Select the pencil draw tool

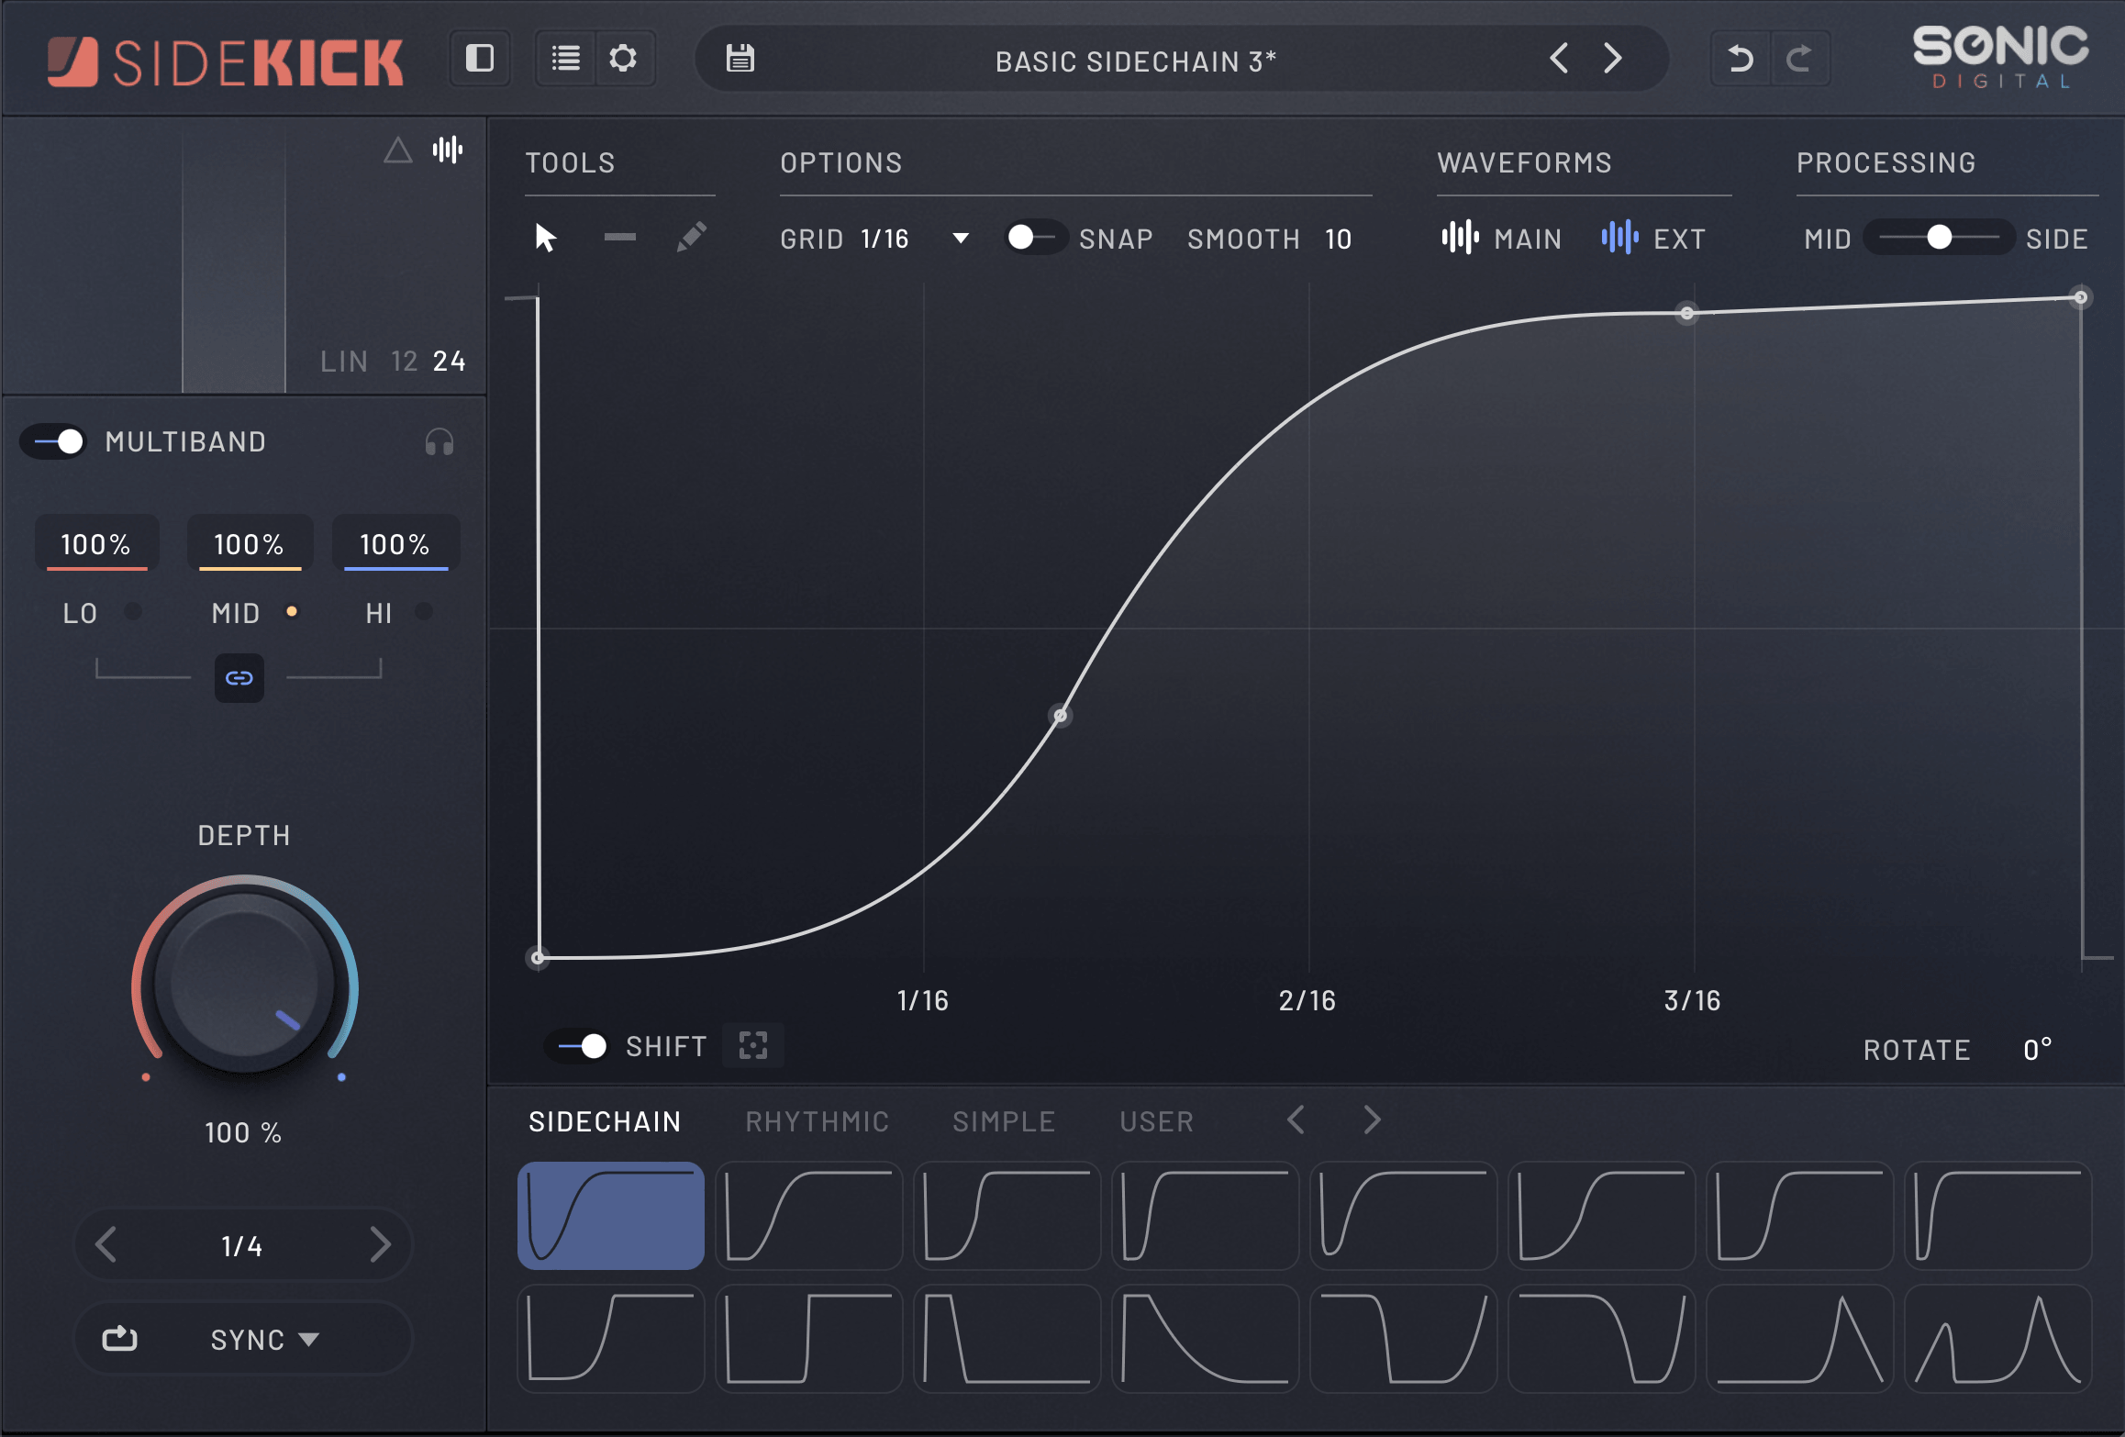click(x=691, y=238)
